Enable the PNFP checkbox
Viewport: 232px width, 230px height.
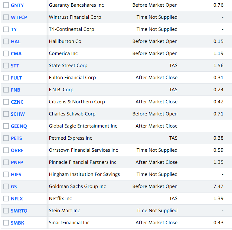pos(6,162)
